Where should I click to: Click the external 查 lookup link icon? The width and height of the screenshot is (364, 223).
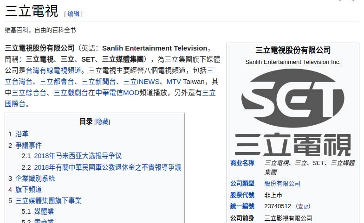[303, 206]
